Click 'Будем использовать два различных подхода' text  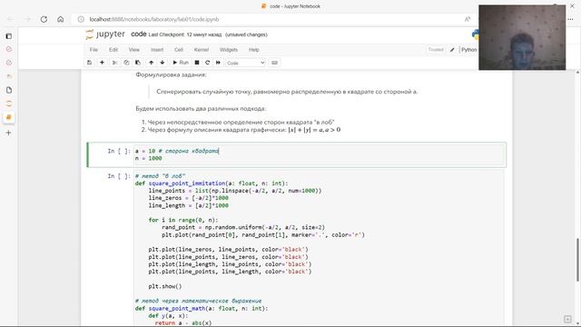(201, 109)
